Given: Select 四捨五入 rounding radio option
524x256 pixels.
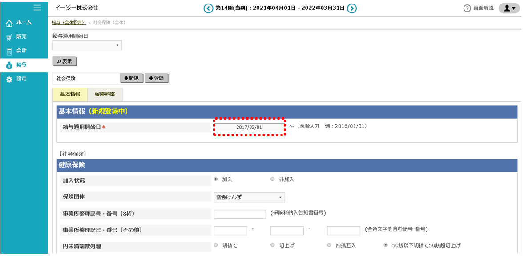Looking at the screenshot, I should click(329, 245).
